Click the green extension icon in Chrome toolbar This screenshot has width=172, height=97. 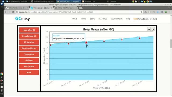coord(166,12)
